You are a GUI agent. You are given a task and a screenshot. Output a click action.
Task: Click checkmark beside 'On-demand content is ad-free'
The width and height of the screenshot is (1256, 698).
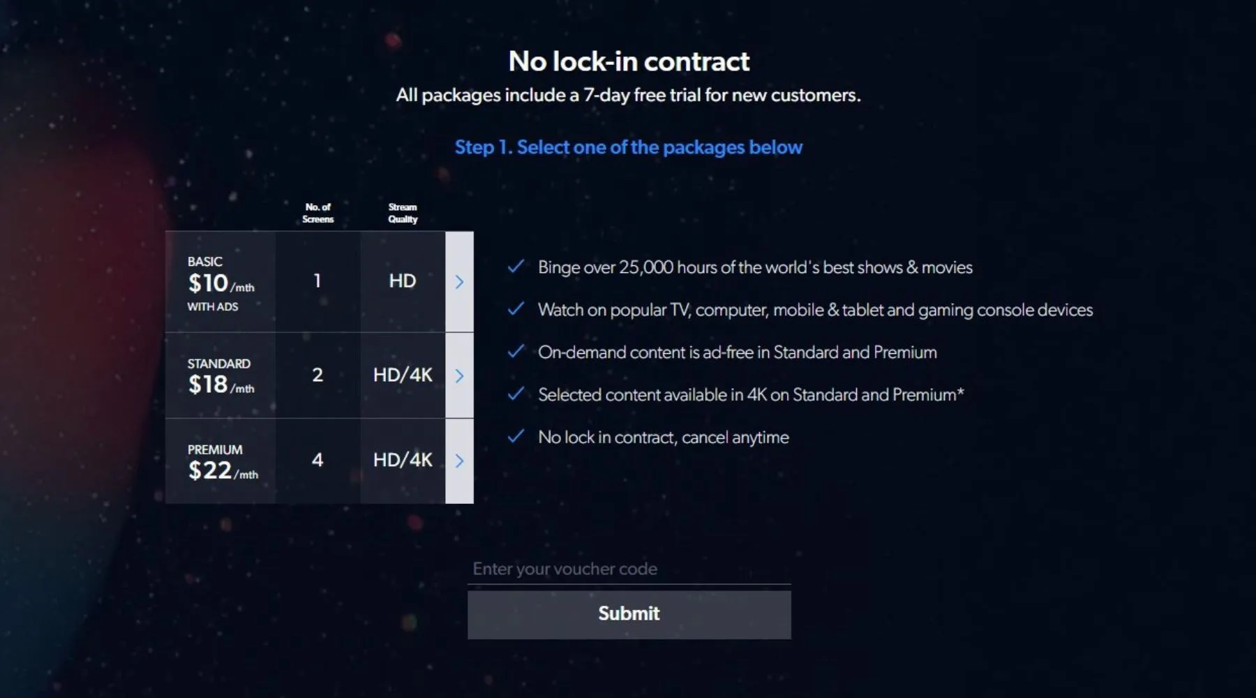click(516, 352)
